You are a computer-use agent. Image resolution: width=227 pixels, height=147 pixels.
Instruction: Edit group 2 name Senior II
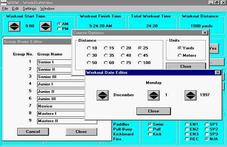[54, 70]
